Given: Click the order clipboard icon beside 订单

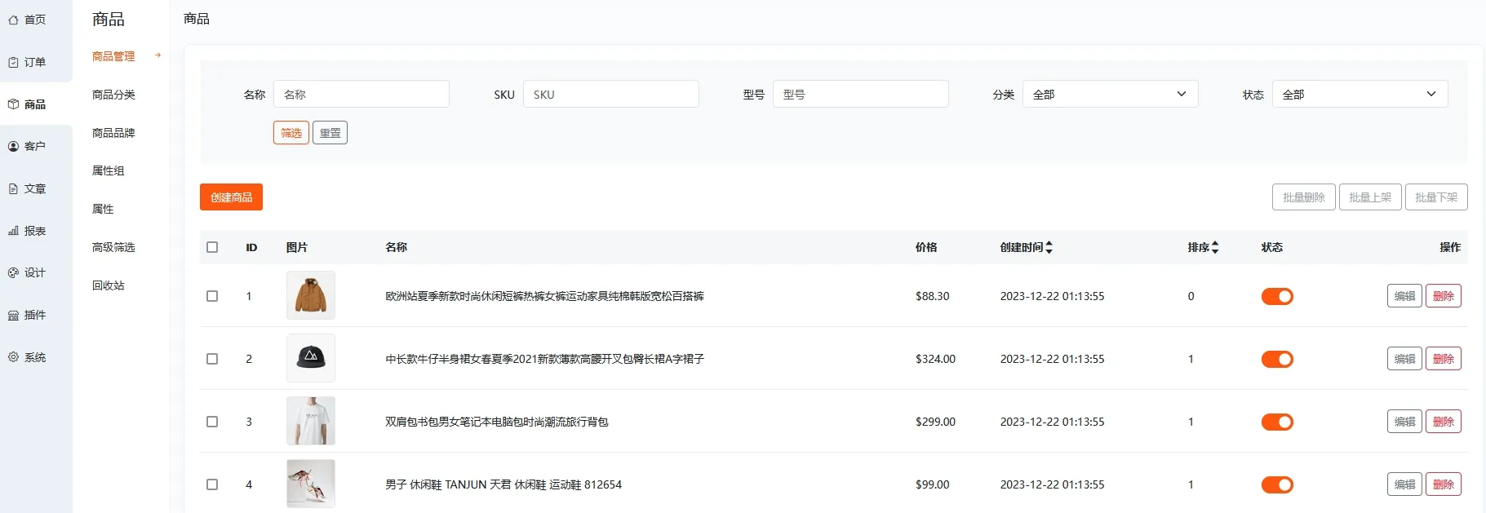Looking at the screenshot, I should click(13, 62).
